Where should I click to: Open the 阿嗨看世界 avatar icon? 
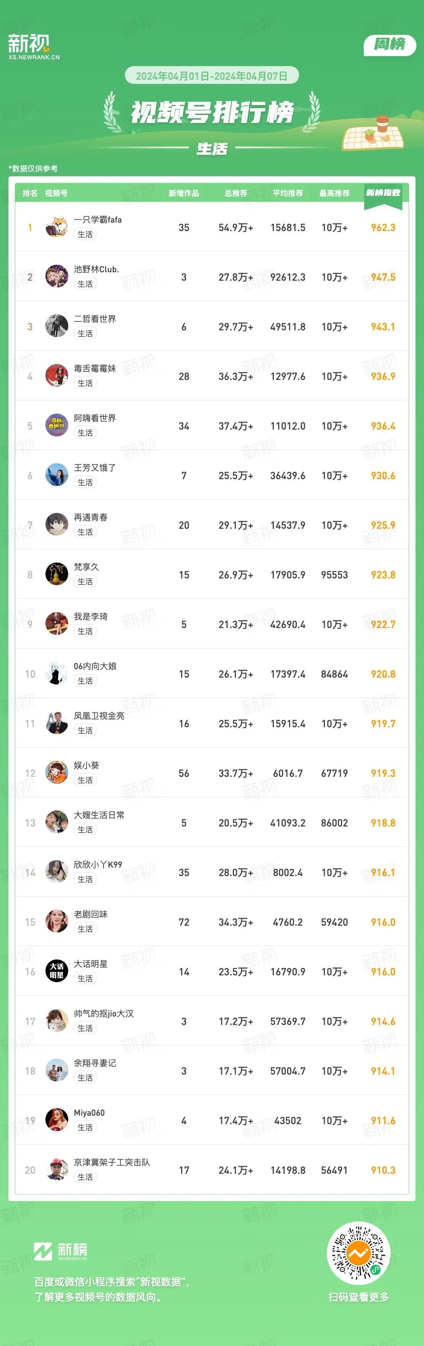pos(56,426)
